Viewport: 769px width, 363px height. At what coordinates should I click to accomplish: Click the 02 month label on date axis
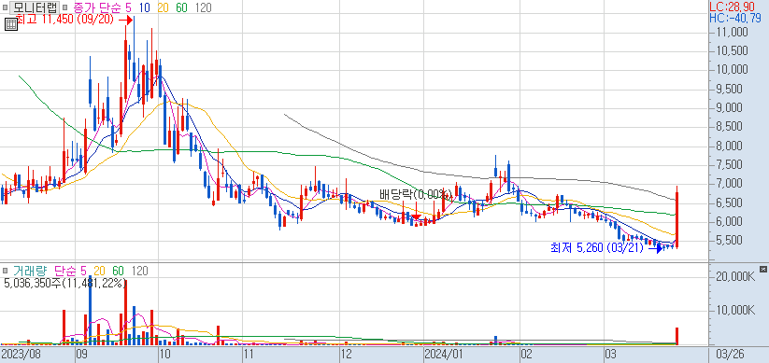point(527,354)
